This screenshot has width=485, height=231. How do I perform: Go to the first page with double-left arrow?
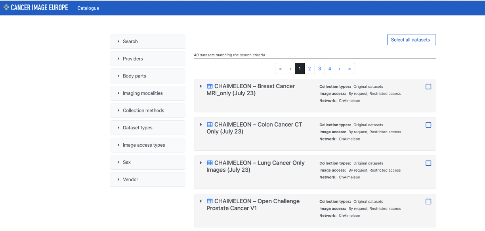point(281,69)
